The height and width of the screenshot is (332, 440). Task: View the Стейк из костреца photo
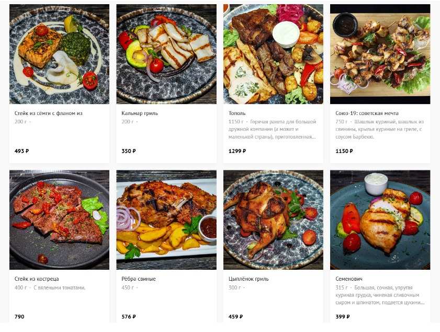(x=59, y=220)
